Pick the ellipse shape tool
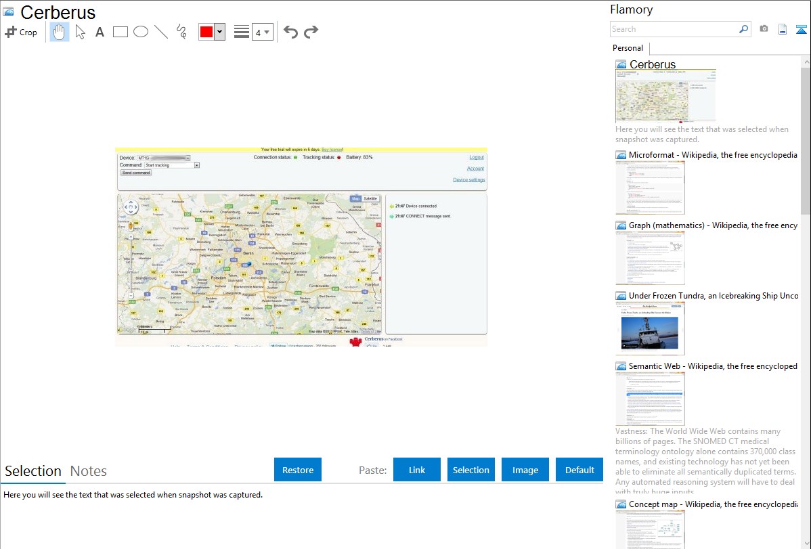Image resolution: width=811 pixels, height=549 pixels. pyautogui.click(x=141, y=32)
